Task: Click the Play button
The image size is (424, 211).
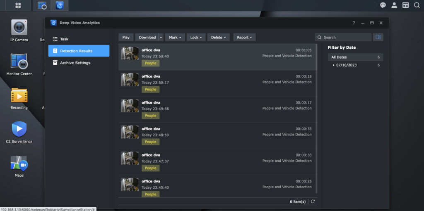Action: (x=126, y=38)
